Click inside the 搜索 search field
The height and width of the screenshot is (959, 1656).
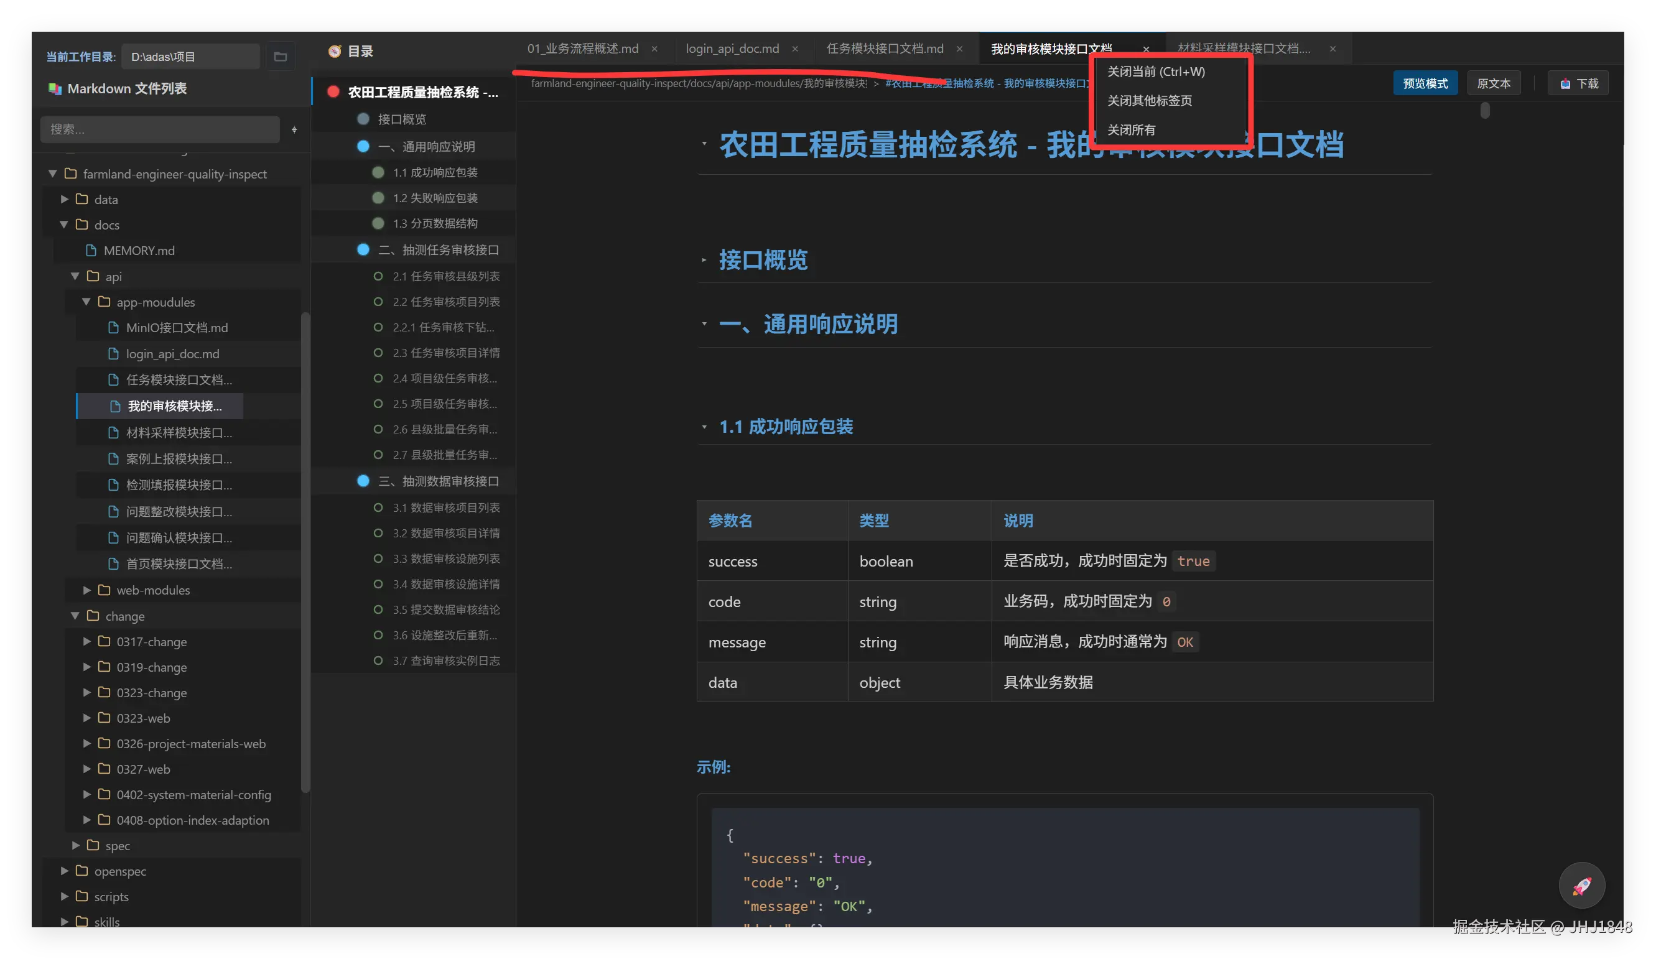[x=158, y=129]
